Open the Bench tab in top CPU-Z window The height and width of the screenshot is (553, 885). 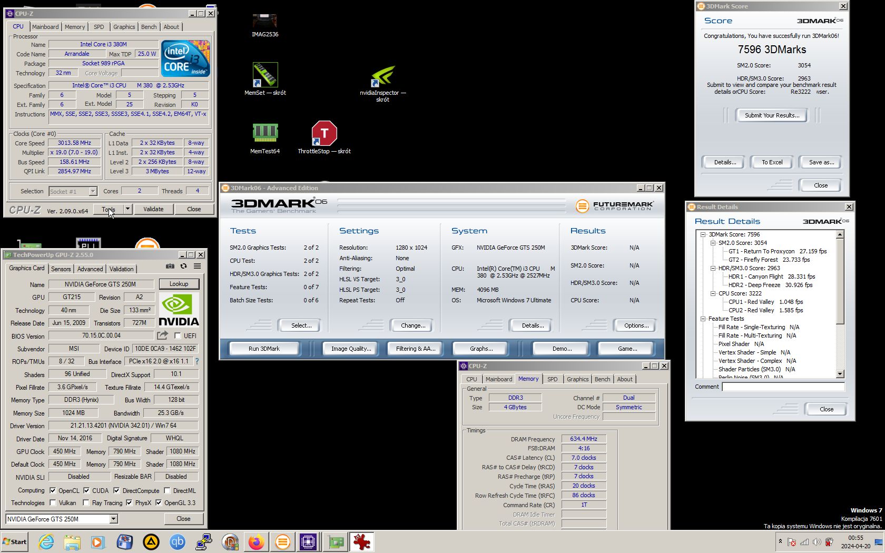coord(149,27)
